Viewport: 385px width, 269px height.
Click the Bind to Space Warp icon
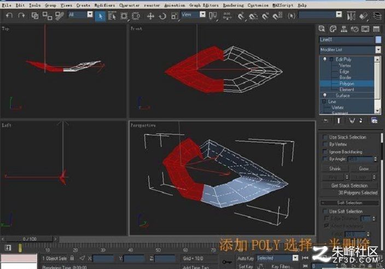click(x=59, y=16)
